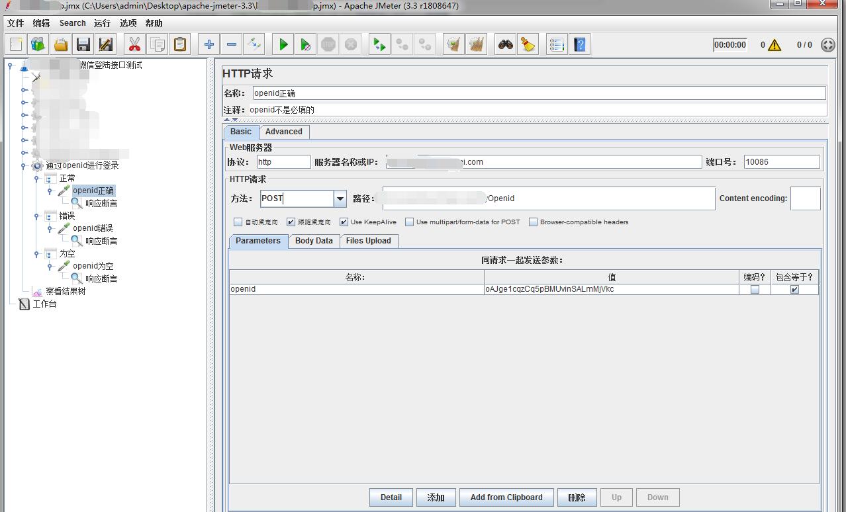This screenshot has height=512, width=846.
Task: Enable Use multipart/form-data for POST
Action: coord(409,222)
